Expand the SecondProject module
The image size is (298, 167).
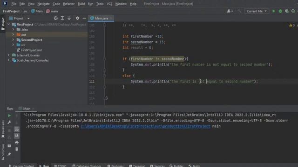point(13,40)
